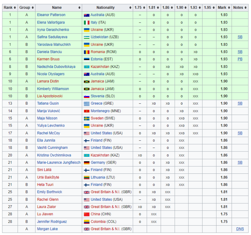Click the Romania flag icon
This screenshot has height=235, width=251.
click(87, 52)
